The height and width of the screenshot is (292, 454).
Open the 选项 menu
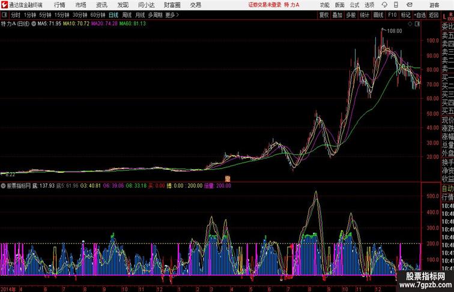369,5
